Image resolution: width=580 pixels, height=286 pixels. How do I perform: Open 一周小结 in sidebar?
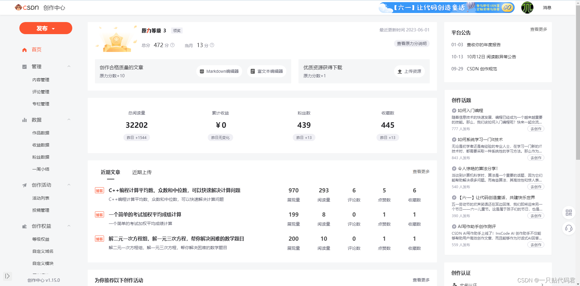[41, 169]
